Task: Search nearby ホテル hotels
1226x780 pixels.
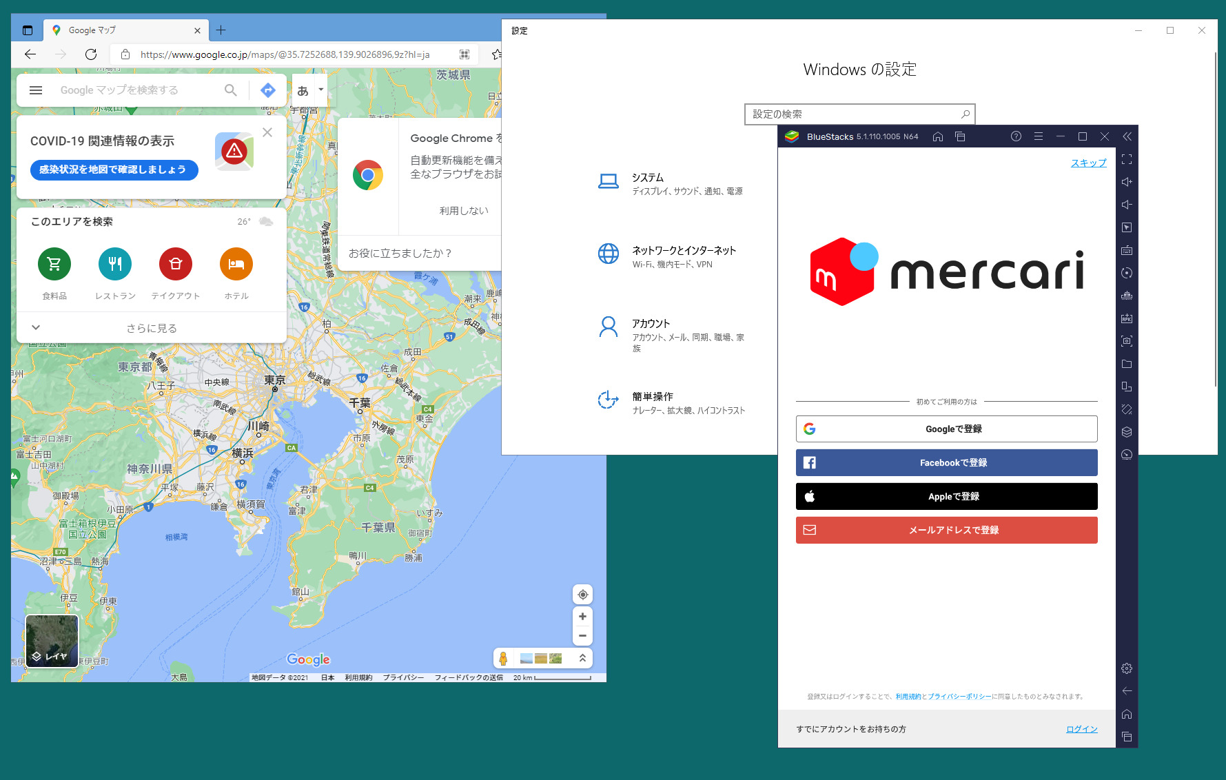Action: (236, 274)
